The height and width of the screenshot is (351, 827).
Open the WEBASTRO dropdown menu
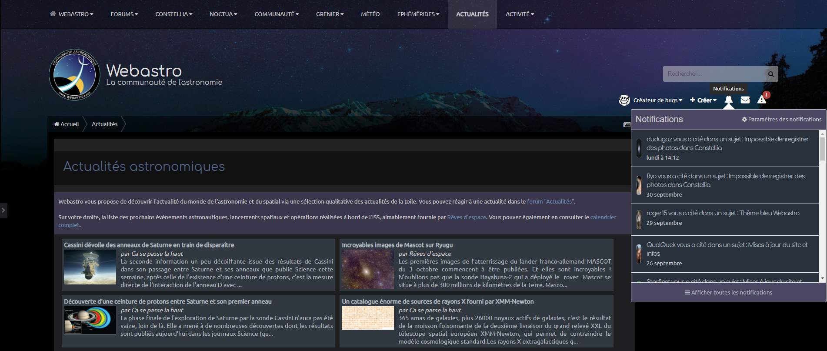click(x=72, y=14)
